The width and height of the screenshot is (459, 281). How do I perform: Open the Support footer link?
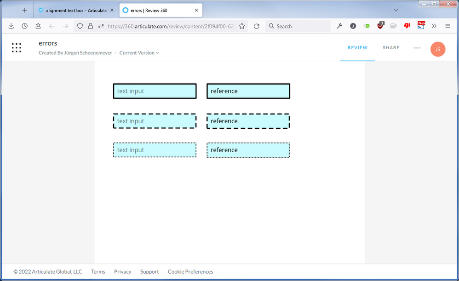(x=149, y=272)
